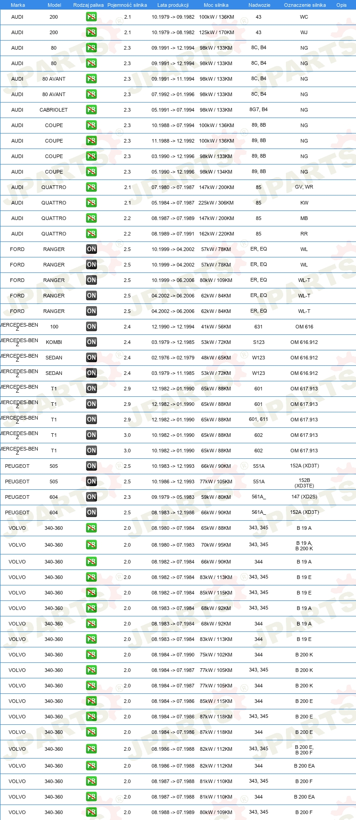Click the B 19 A, B 200 K engine code cell
The image size is (356, 820).
(304, 546)
